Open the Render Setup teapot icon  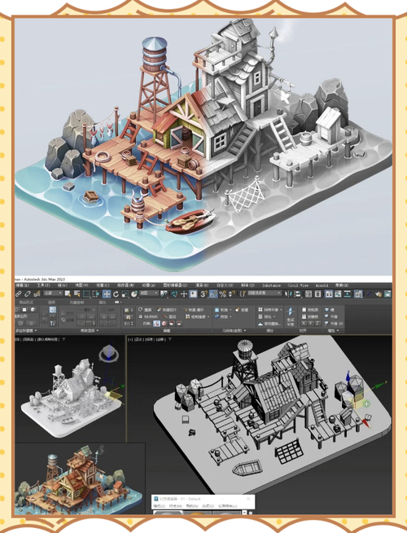[x=379, y=293]
